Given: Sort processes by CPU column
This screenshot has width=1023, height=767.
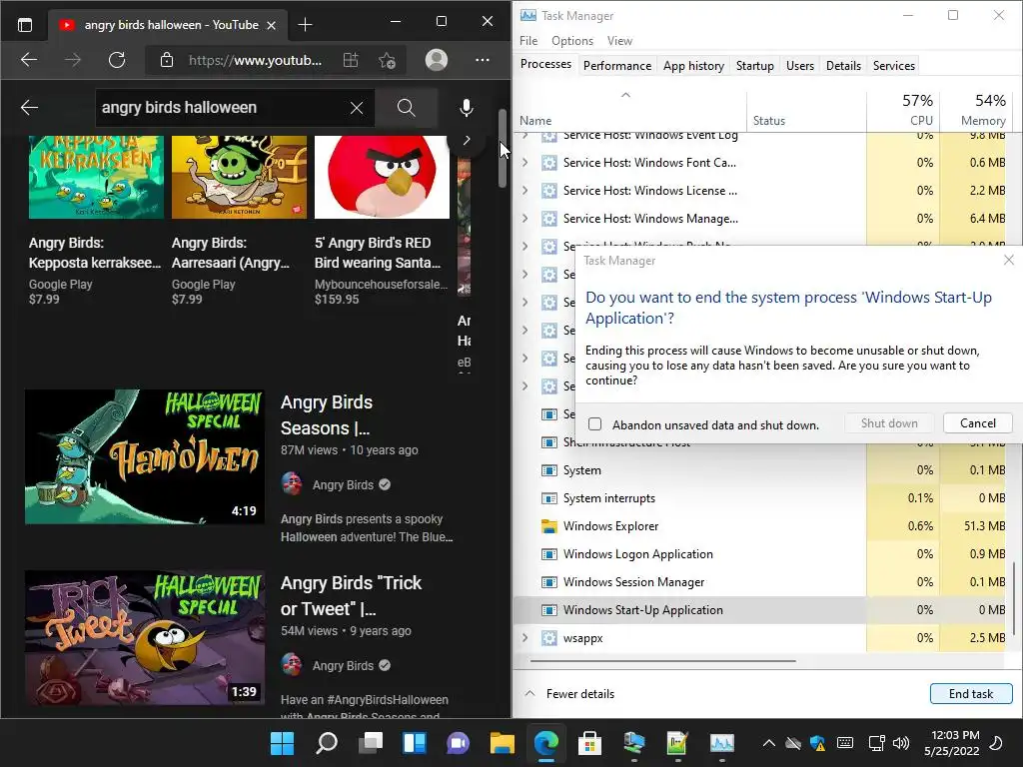Looking at the screenshot, I should (x=903, y=110).
